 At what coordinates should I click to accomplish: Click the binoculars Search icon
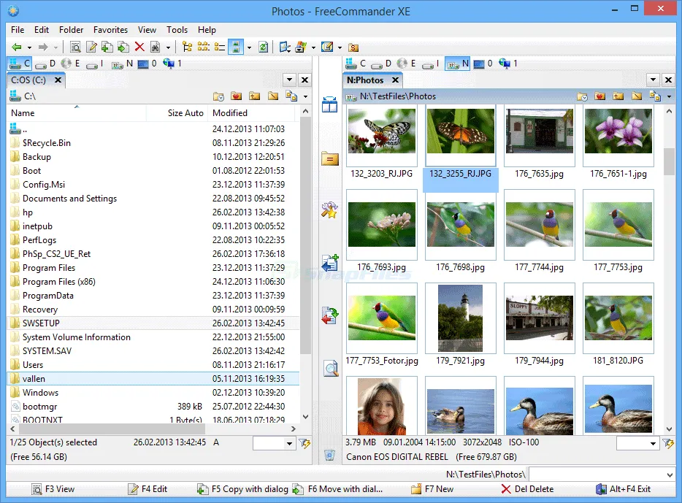[x=156, y=47]
